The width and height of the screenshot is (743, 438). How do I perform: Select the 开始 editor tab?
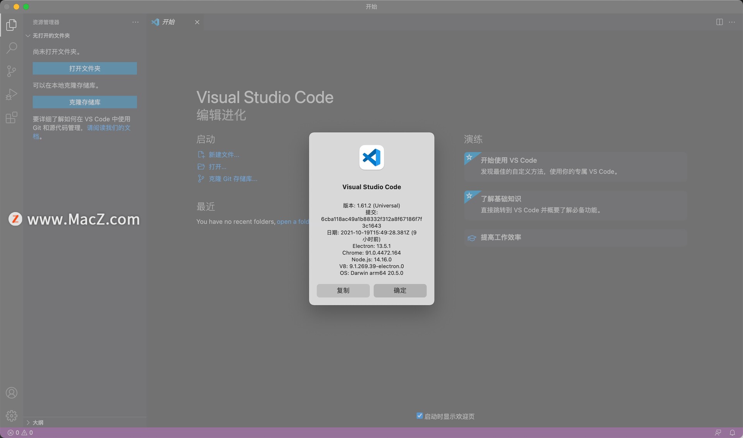pyautogui.click(x=175, y=22)
